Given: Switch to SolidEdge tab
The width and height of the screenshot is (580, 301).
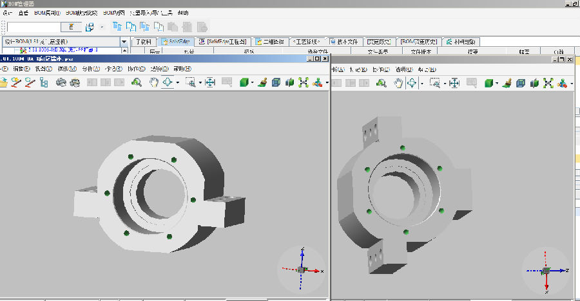Looking at the screenshot, I should (x=176, y=42).
